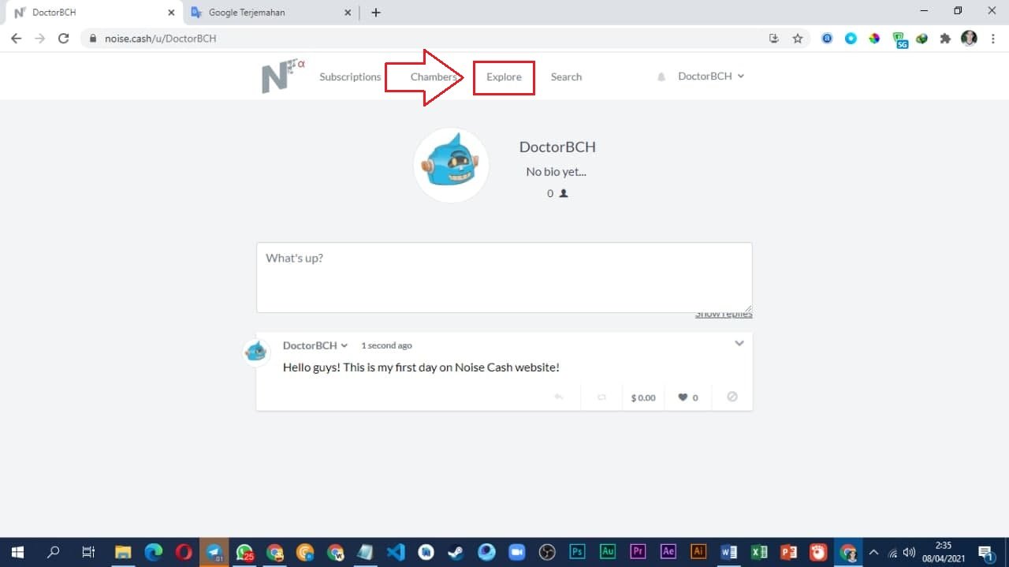Click the post's "1 second ago" timestamp
The width and height of the screenshot is (1009, 567).
click(x=386, y=345)
